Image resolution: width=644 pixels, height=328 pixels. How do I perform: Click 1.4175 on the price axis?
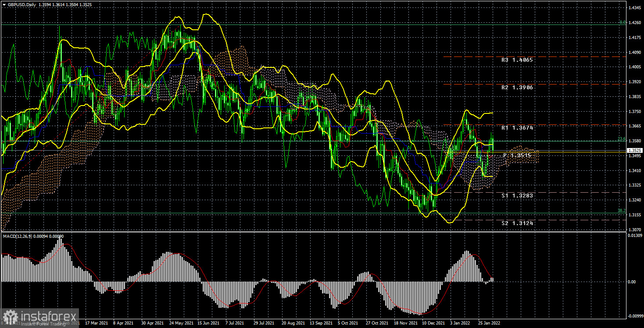click(634, 38)
